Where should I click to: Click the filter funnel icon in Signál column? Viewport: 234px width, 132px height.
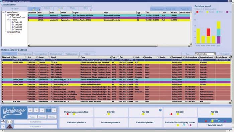click(x=79, y=57)
